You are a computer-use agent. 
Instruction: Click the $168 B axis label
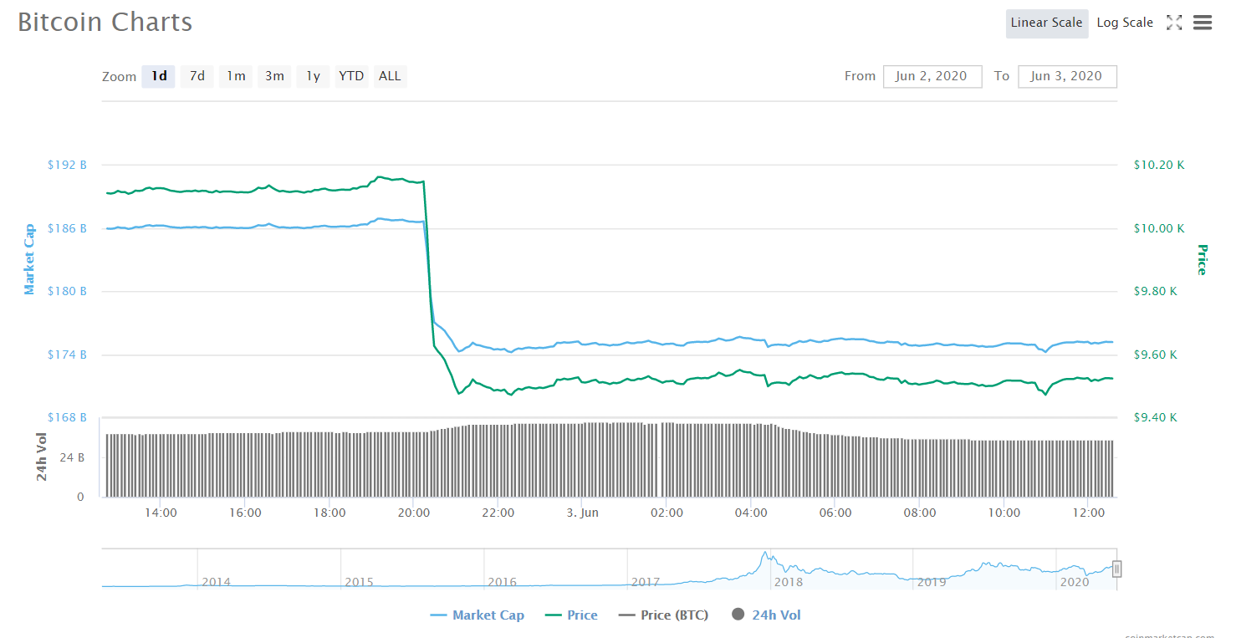67,418
